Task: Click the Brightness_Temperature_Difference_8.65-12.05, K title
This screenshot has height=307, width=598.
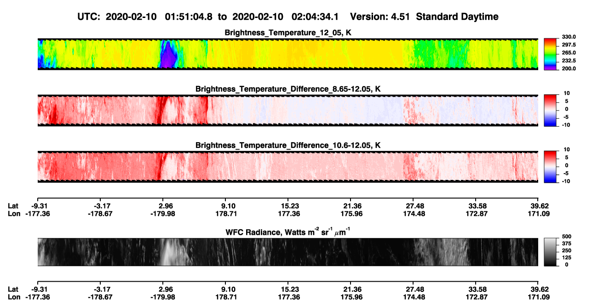Action: point(288,89)
